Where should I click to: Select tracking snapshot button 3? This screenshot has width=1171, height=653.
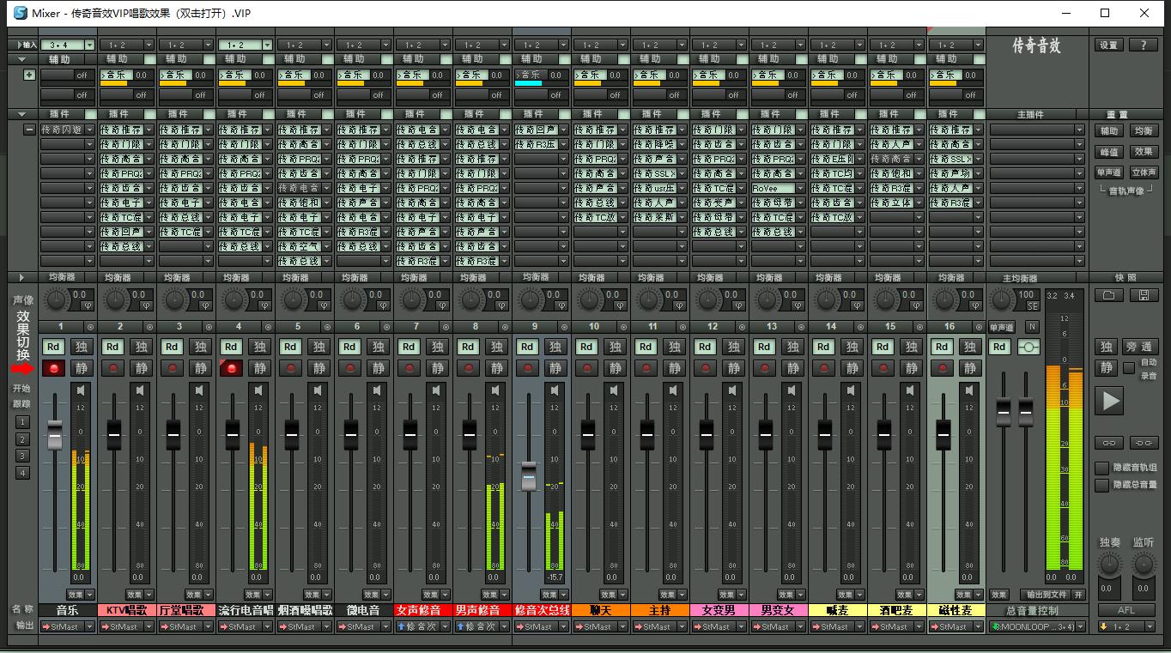click(23, 456)
